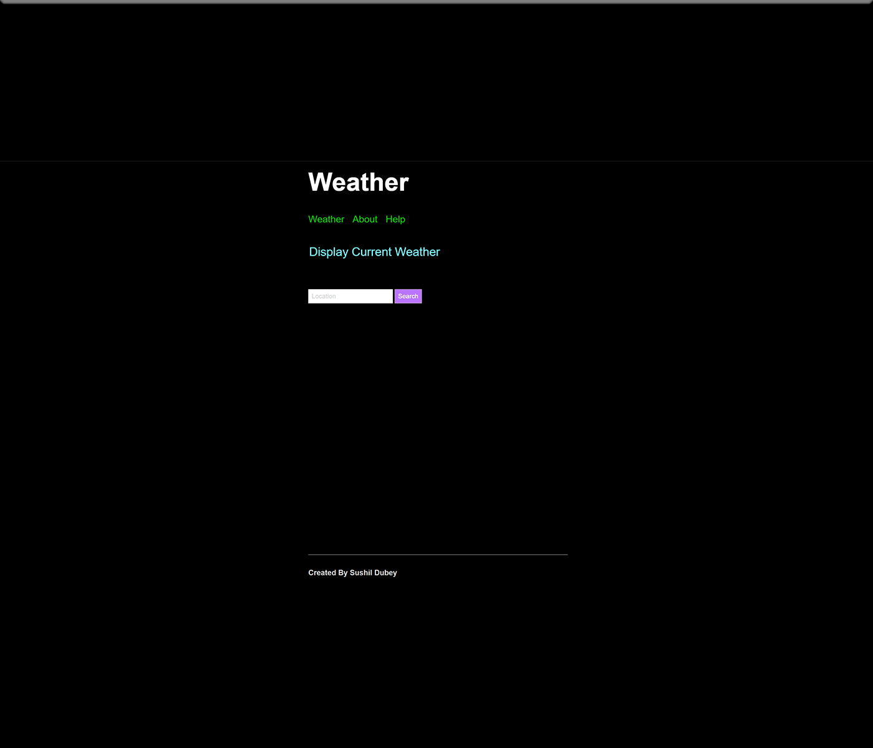Open the About page
The width and height of the screenshot is (873, 748).
click(x=365, y=219)
